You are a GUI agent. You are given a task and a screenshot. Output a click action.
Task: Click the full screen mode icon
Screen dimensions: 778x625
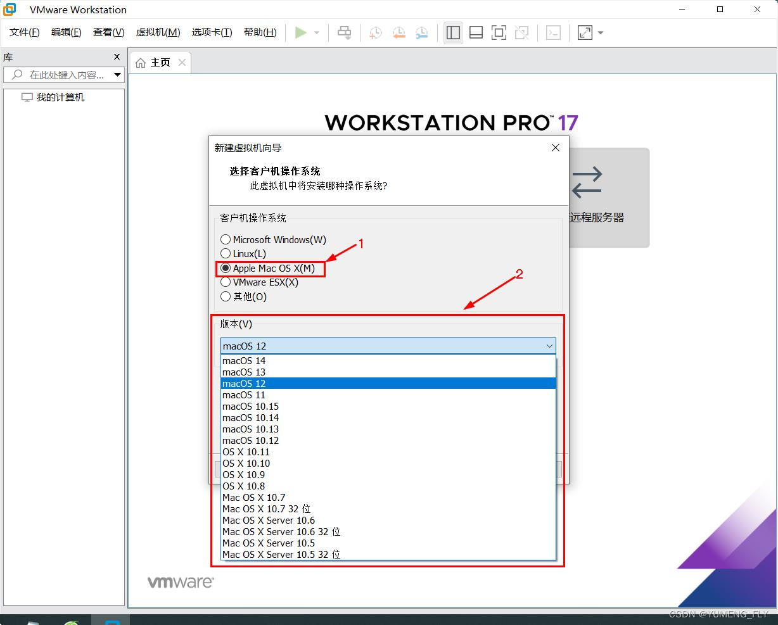pos(499,32)
